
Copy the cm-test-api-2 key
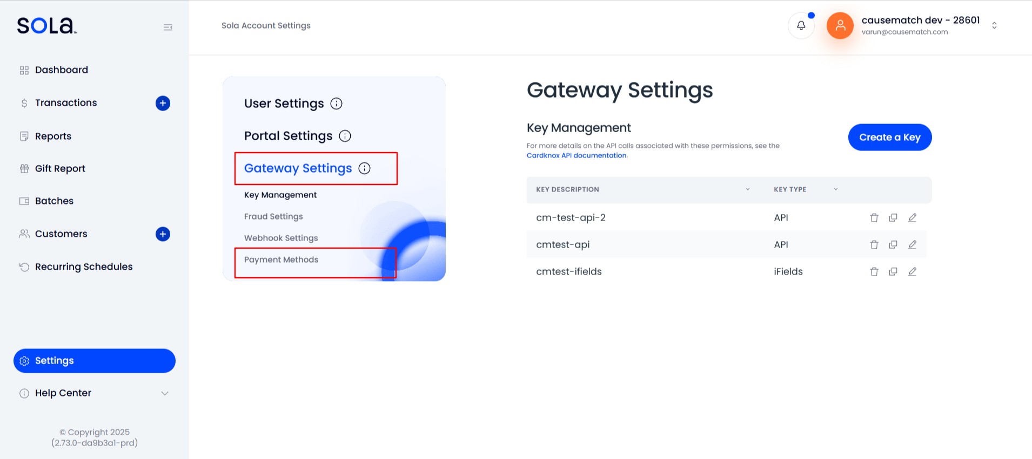pos(893,218)
